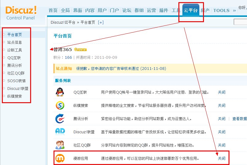Viewport: 247px width, 165px height.
Task: Select the 云平台 tab
Action: 191,10
